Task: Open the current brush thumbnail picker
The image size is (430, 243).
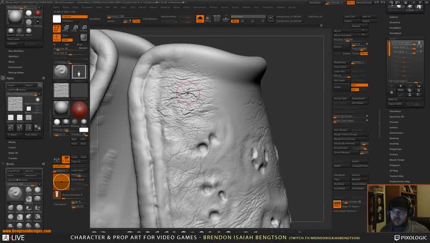Action: click(x=61, y=72)
